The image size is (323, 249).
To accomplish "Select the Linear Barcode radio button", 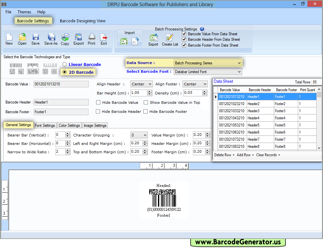I will click(64, 64).
